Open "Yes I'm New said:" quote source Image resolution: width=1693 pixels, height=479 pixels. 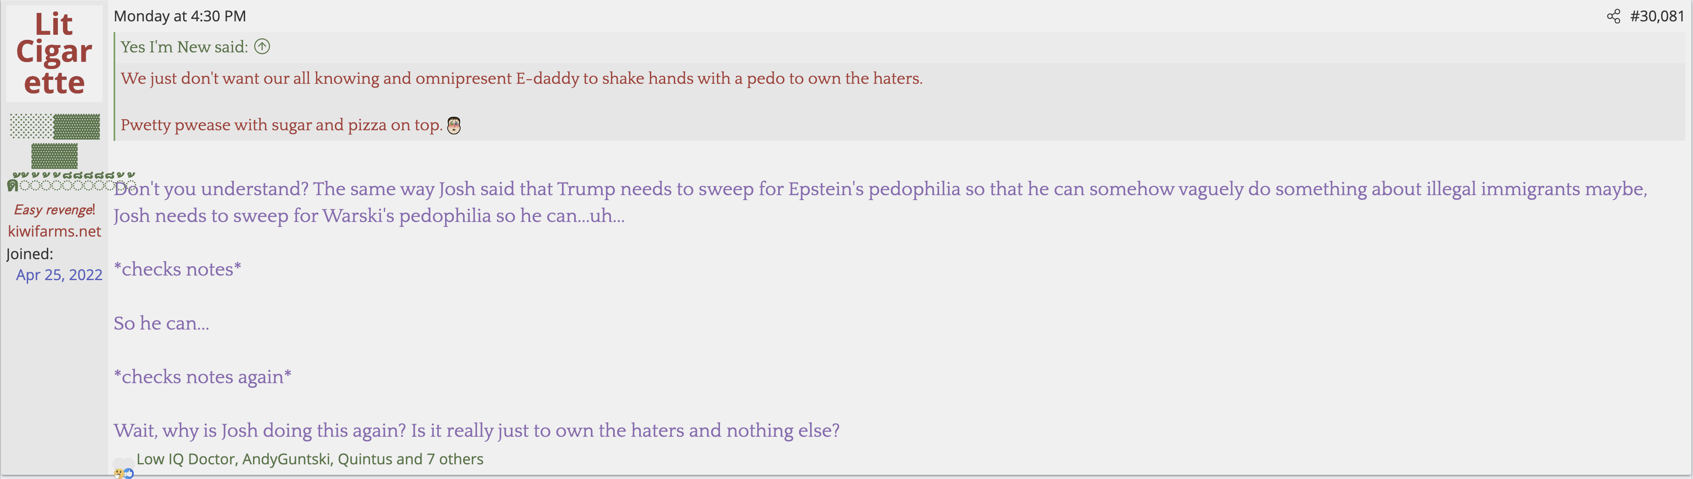coord(184,46)
